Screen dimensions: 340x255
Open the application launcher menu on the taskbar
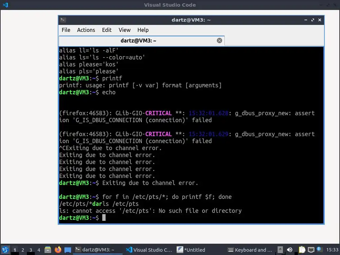[x=5, y=250]
